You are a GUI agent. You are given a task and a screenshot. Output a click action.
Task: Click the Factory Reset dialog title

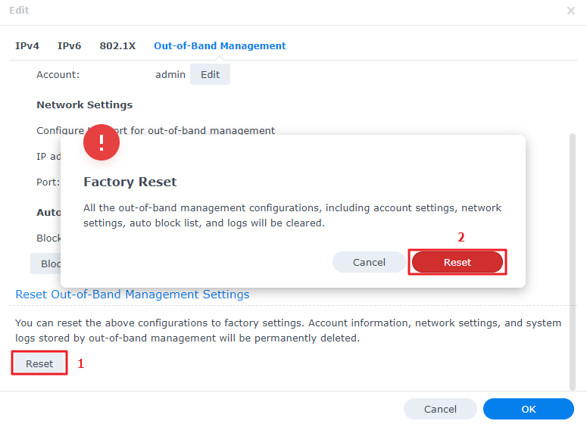point(130,182)
